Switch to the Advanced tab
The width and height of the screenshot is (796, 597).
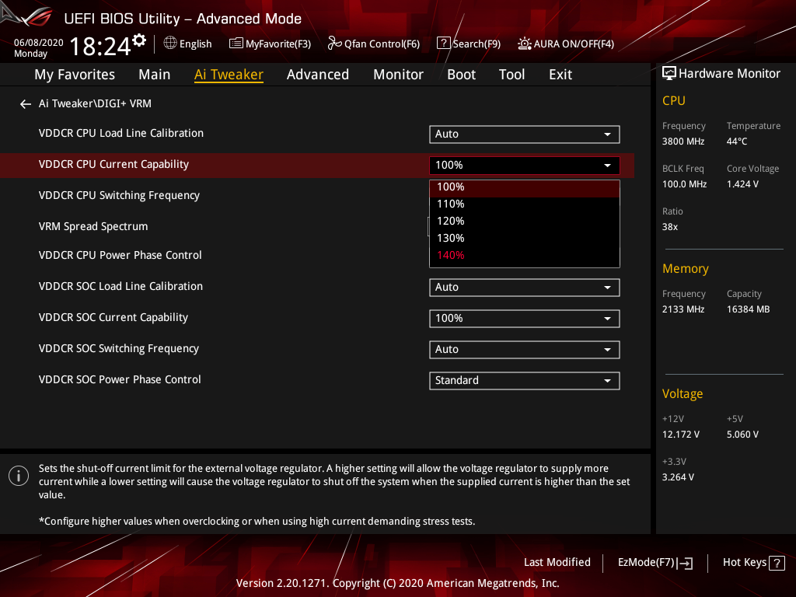318,75
